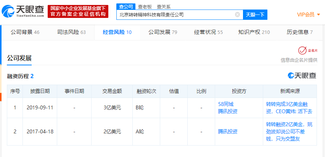325x157 pixels.
Task: Open the 公司背景 tab
Action: pyautogui.click(x=25, y=32)
